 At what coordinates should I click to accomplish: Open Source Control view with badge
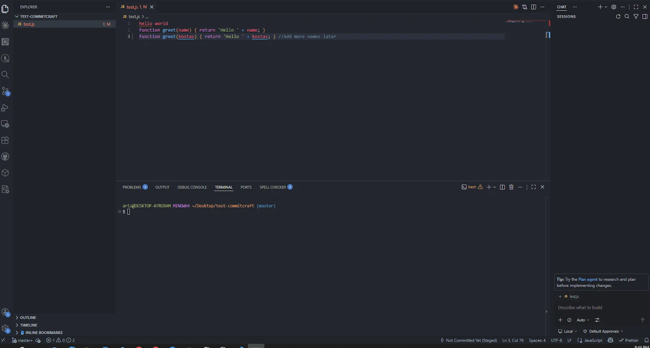pyautogui.click(x=5, y=91)
